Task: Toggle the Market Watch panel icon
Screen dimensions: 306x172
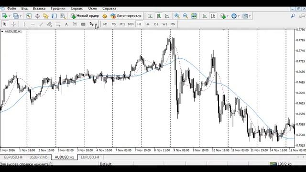Action: click(29, 16)
